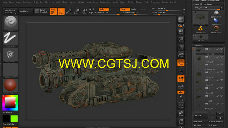Select the Zoom magnifier icon
The image size is (228, 128).
181,39
